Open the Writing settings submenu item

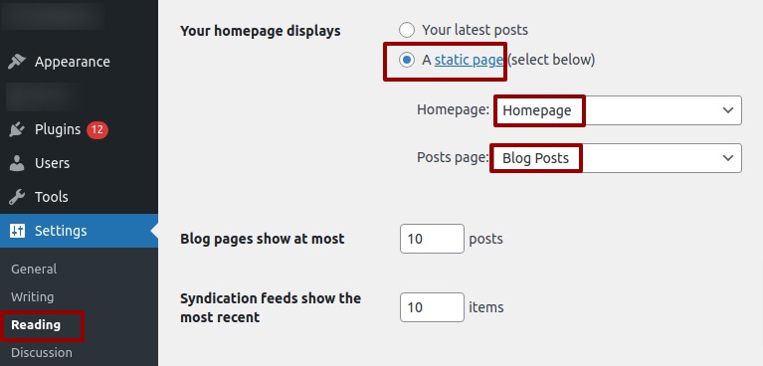pos(33,297)
